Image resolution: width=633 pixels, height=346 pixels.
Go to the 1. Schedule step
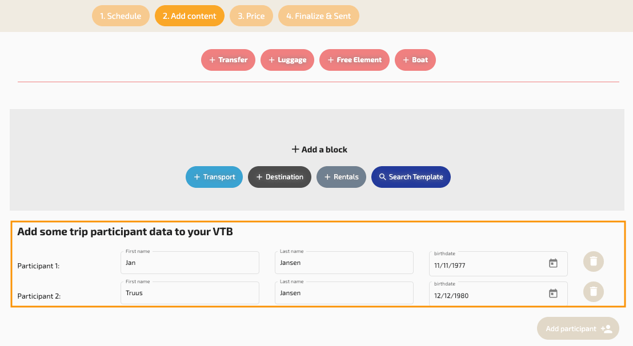click(x=121, y=16)
